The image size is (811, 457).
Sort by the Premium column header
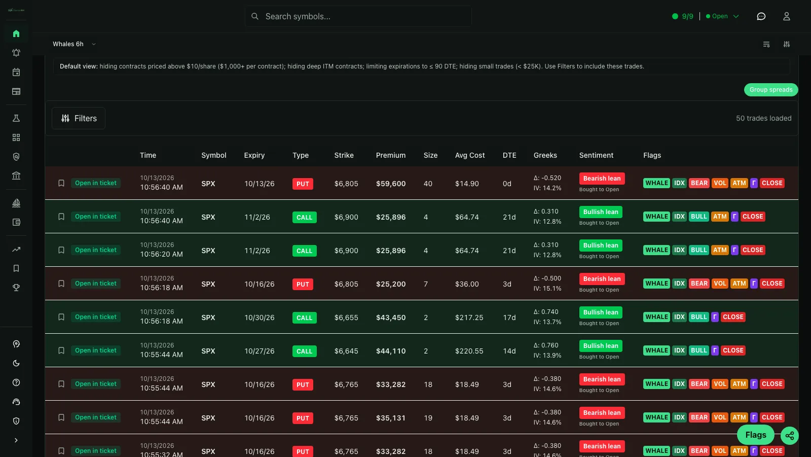(391, 155)
